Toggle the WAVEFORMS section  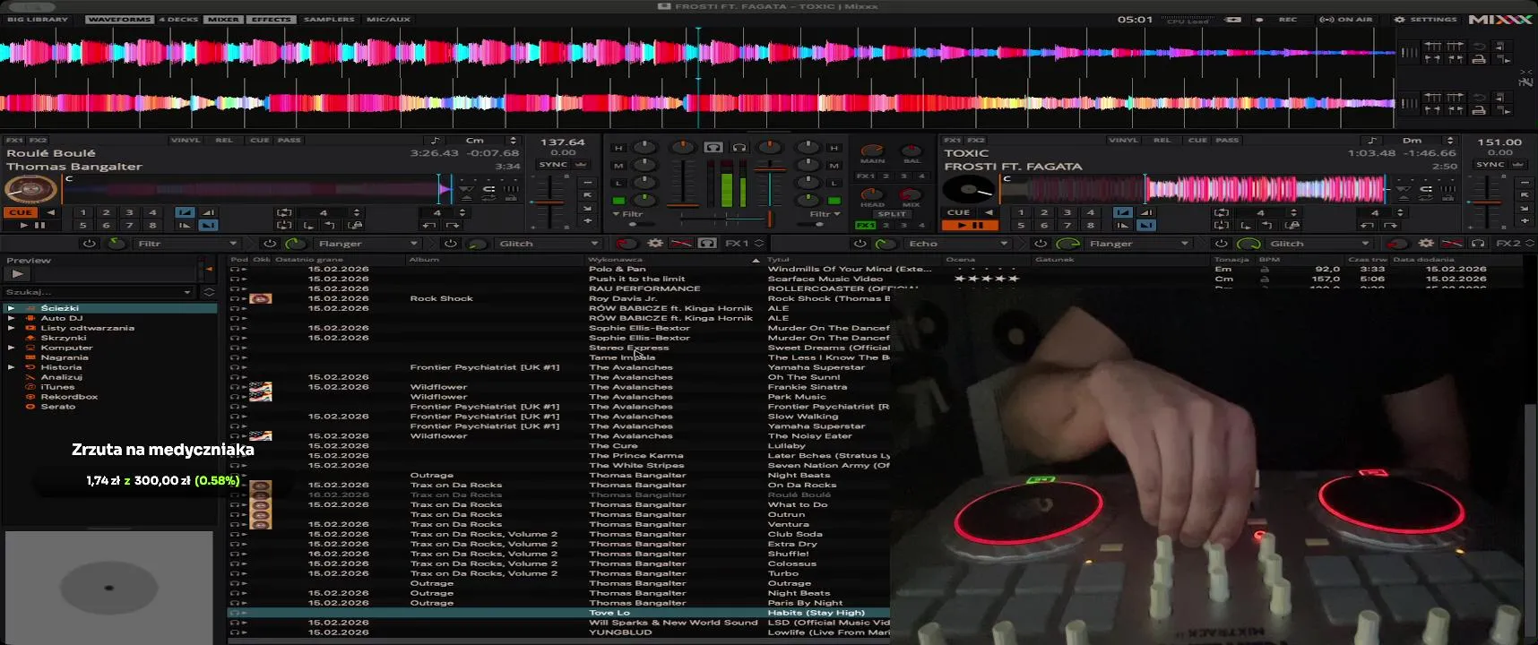119,19
